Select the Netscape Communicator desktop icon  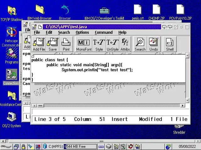click(x=12, y=32)
